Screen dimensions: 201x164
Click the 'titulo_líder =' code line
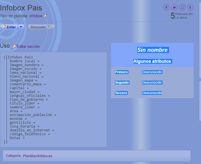24,103
